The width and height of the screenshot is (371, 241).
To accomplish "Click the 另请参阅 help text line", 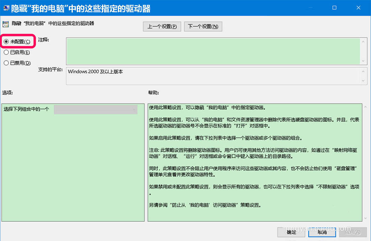I will tap(205, 205).
